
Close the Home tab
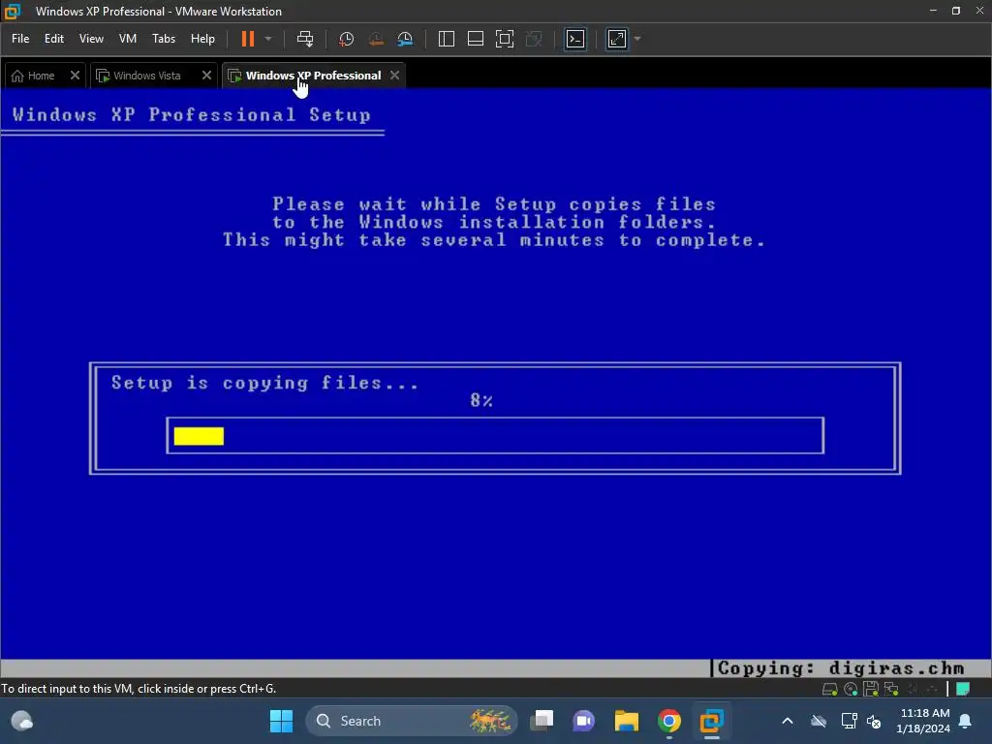point(75,76)
